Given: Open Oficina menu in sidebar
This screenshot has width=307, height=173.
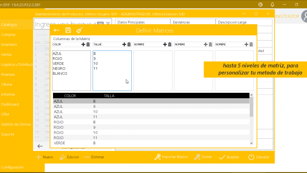Looking at the screenshot, I should [7, 85].
